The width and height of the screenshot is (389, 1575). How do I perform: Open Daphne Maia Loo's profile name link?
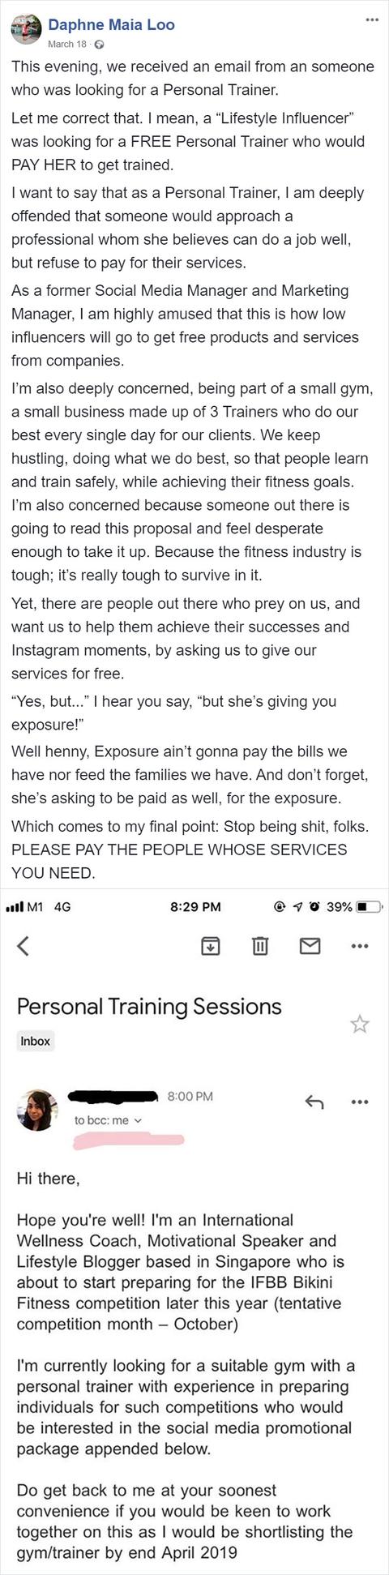pyautogui.click(x=111, y=24)
